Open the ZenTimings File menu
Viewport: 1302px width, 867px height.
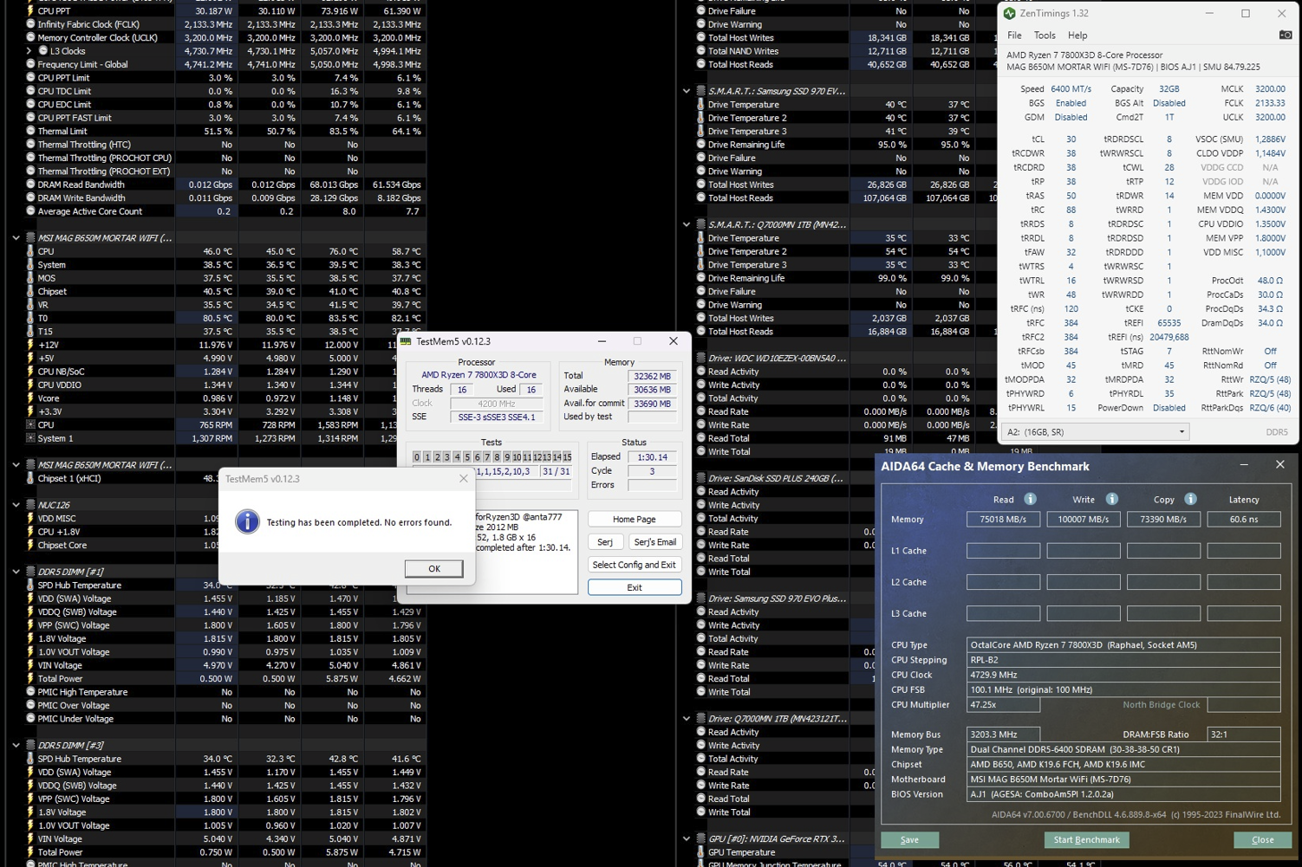pos(1014,36)
